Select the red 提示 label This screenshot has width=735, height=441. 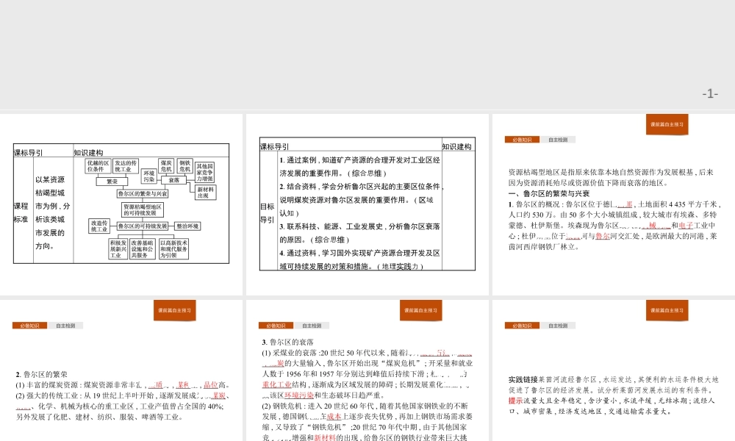[515, 401]
